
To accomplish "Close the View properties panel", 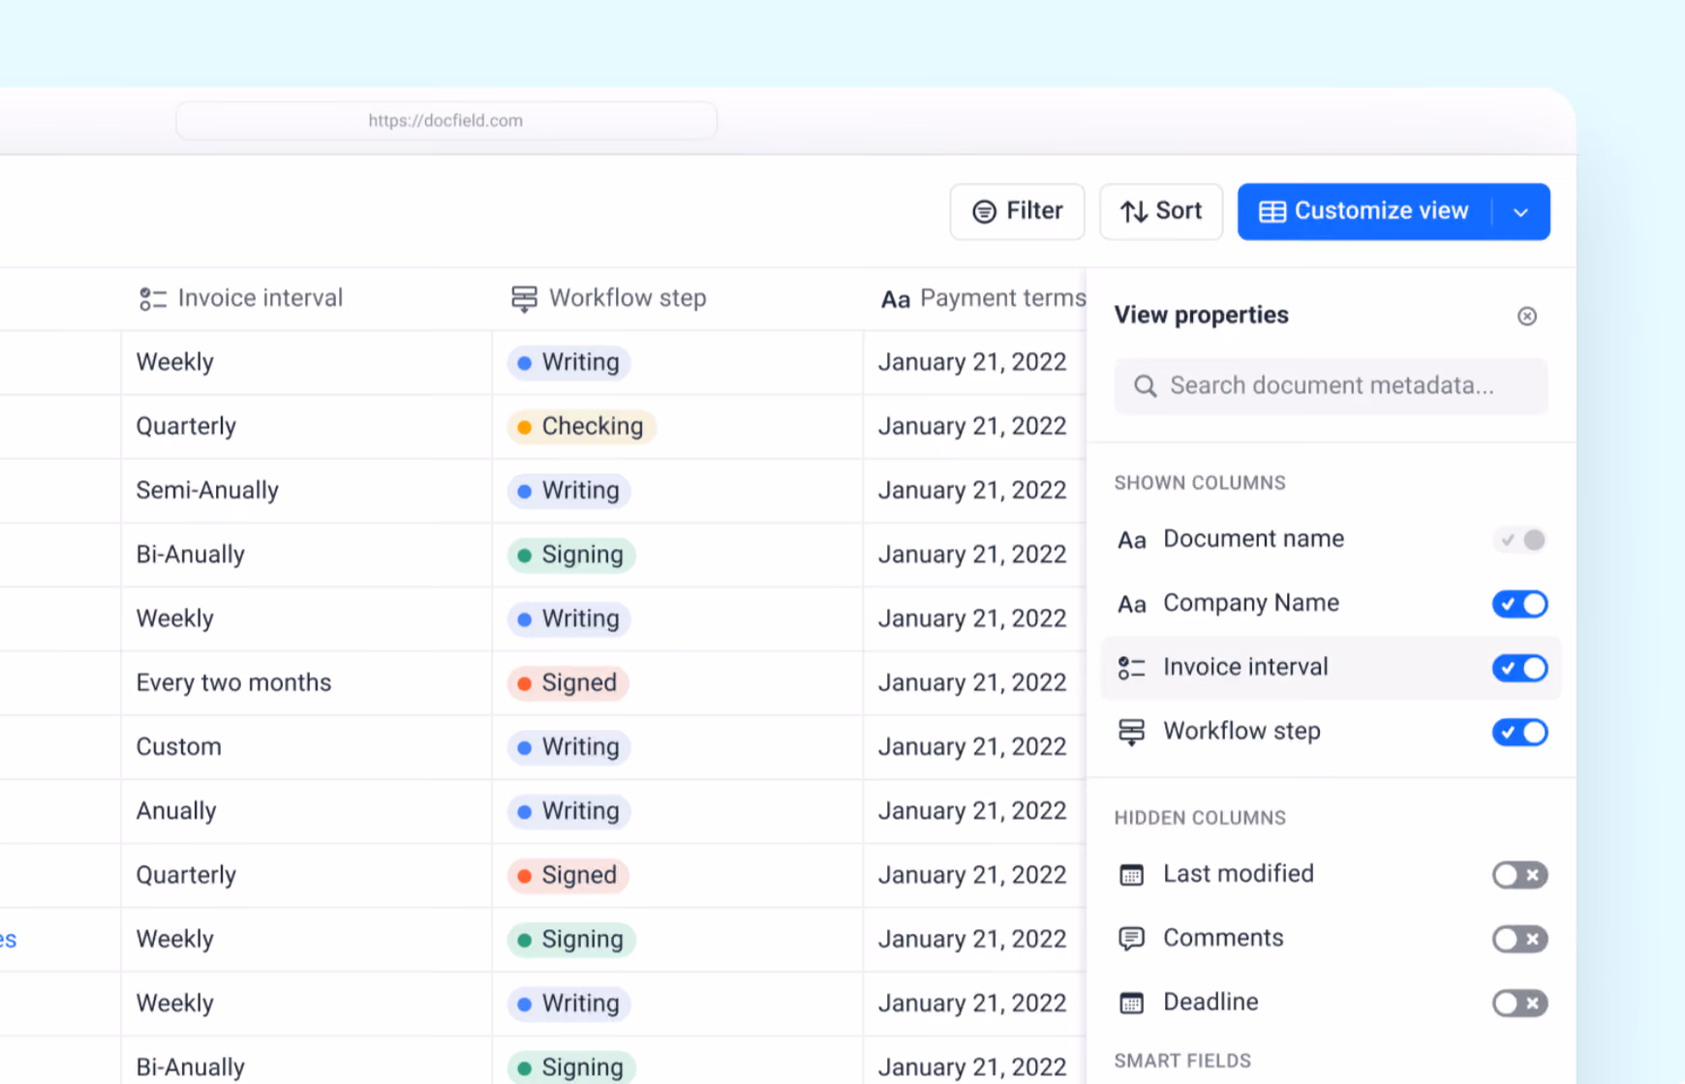I will tap(1527, 316).
